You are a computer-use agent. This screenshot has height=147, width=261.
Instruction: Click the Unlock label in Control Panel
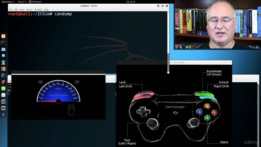[x=224, y=82]
